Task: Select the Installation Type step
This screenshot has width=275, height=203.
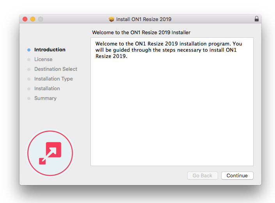Action: click(53, 79)
